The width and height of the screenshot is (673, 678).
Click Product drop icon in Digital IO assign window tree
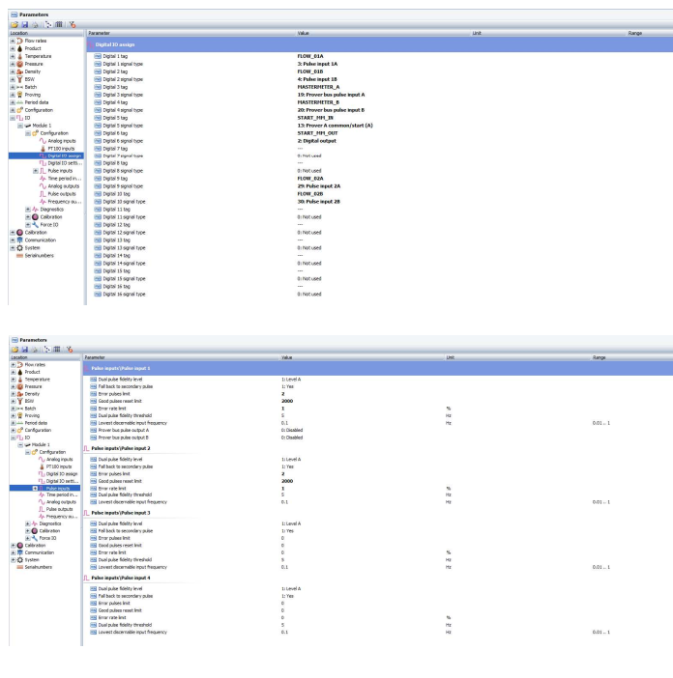coord(19,48)
